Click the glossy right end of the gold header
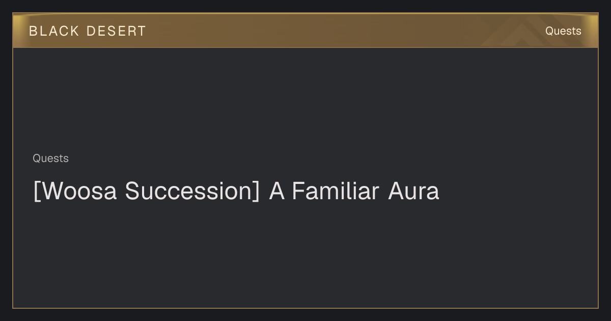The height and width of the screenshot is (321, 611). 591,31
